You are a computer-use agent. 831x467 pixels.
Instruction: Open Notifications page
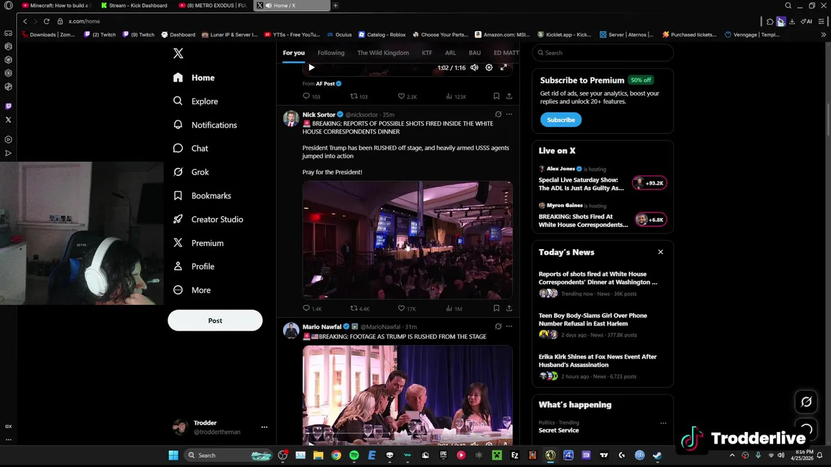click(205, 125)
